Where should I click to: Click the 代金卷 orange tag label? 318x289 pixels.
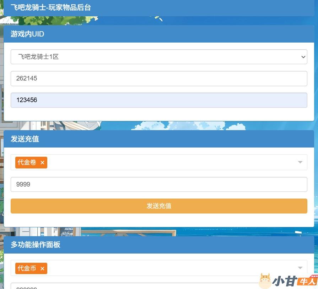[27, 162]
